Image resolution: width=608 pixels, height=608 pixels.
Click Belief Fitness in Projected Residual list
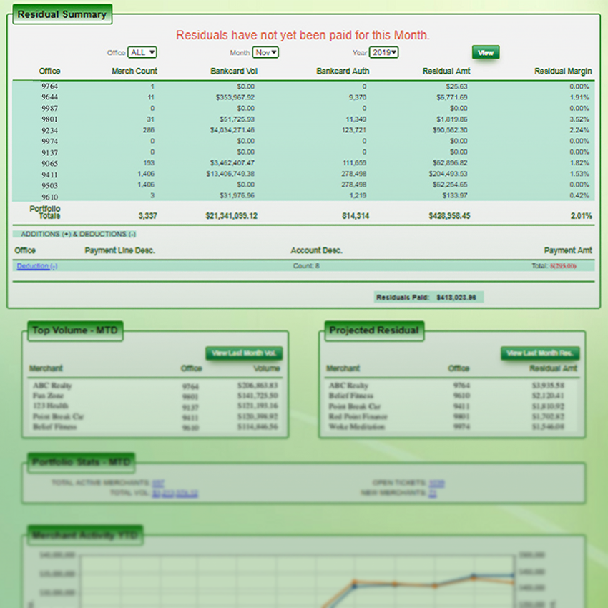pyautogui.click(x=351, y=396)
